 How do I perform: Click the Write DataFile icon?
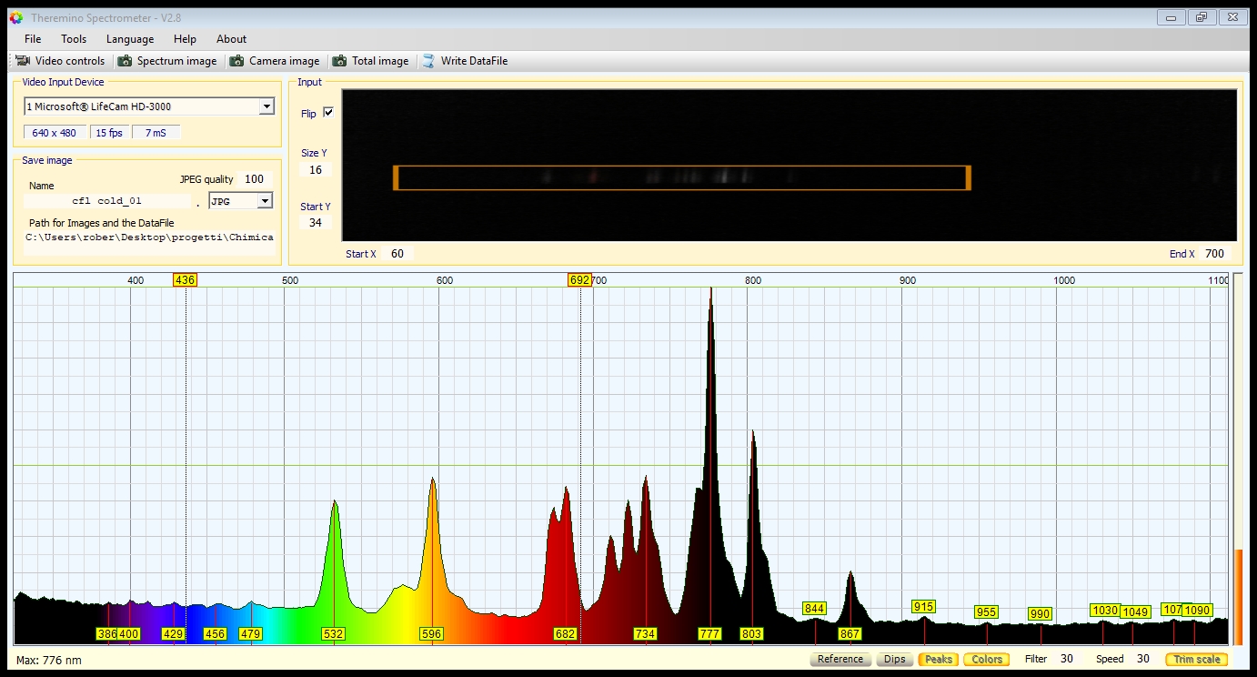(428, 61)
